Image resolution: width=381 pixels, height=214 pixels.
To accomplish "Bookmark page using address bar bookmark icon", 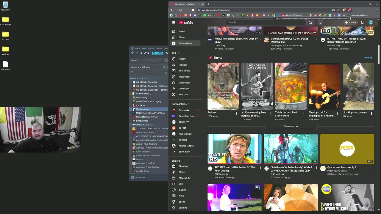I will 193,10.
